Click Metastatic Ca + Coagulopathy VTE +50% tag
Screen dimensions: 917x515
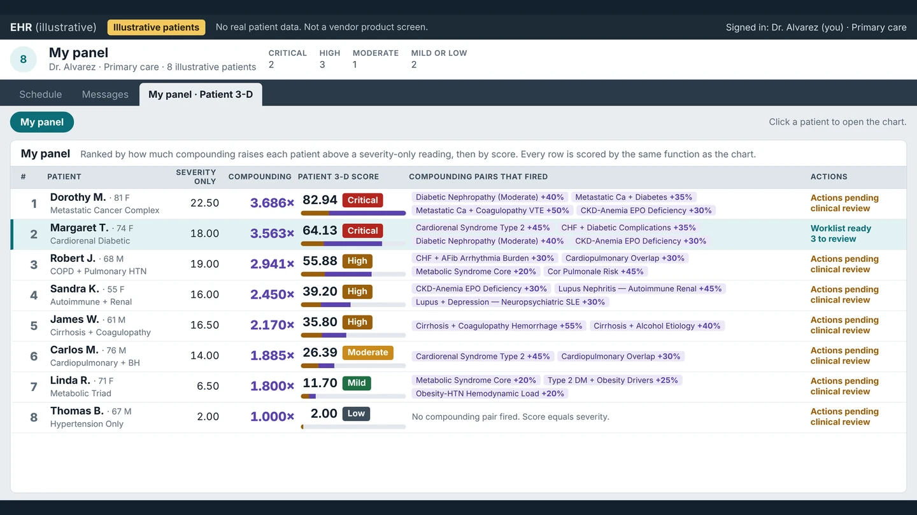click(x=492, y=210)
